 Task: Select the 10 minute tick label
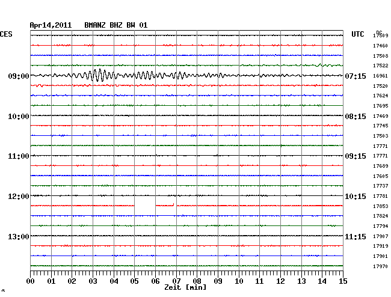tap(239, 281)
